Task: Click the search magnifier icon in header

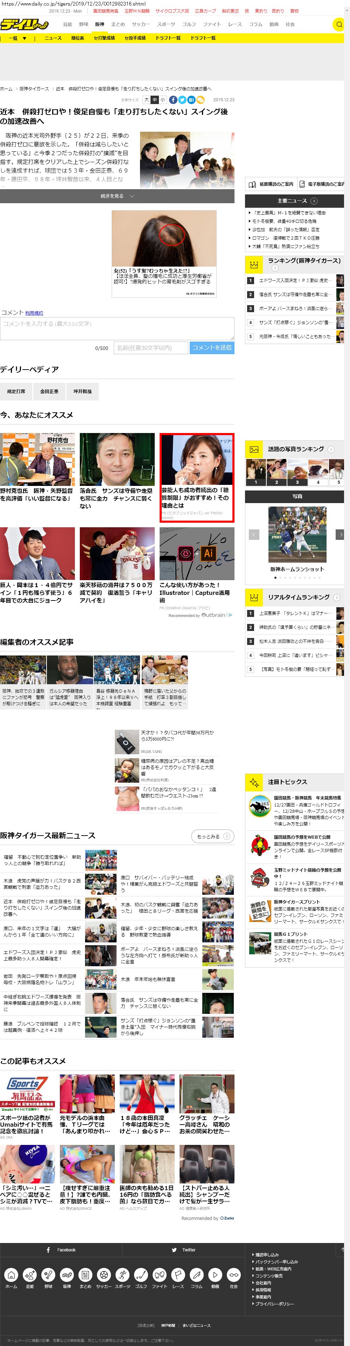Action: [339, 25]
